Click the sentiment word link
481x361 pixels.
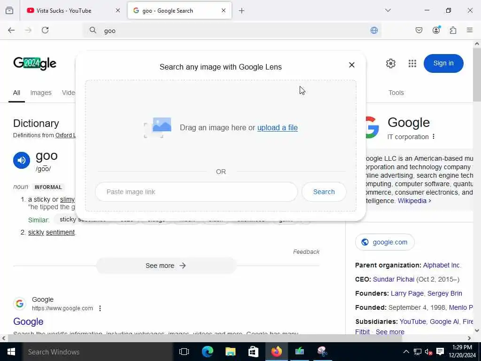[x=60, y=232]
